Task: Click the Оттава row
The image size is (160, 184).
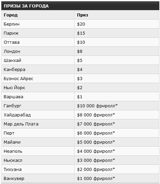Action: click(x=80, y=42)
